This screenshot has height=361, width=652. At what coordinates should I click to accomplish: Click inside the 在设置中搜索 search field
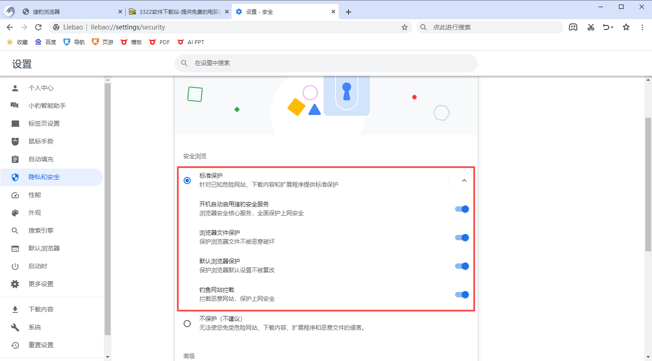coord(325,63)
